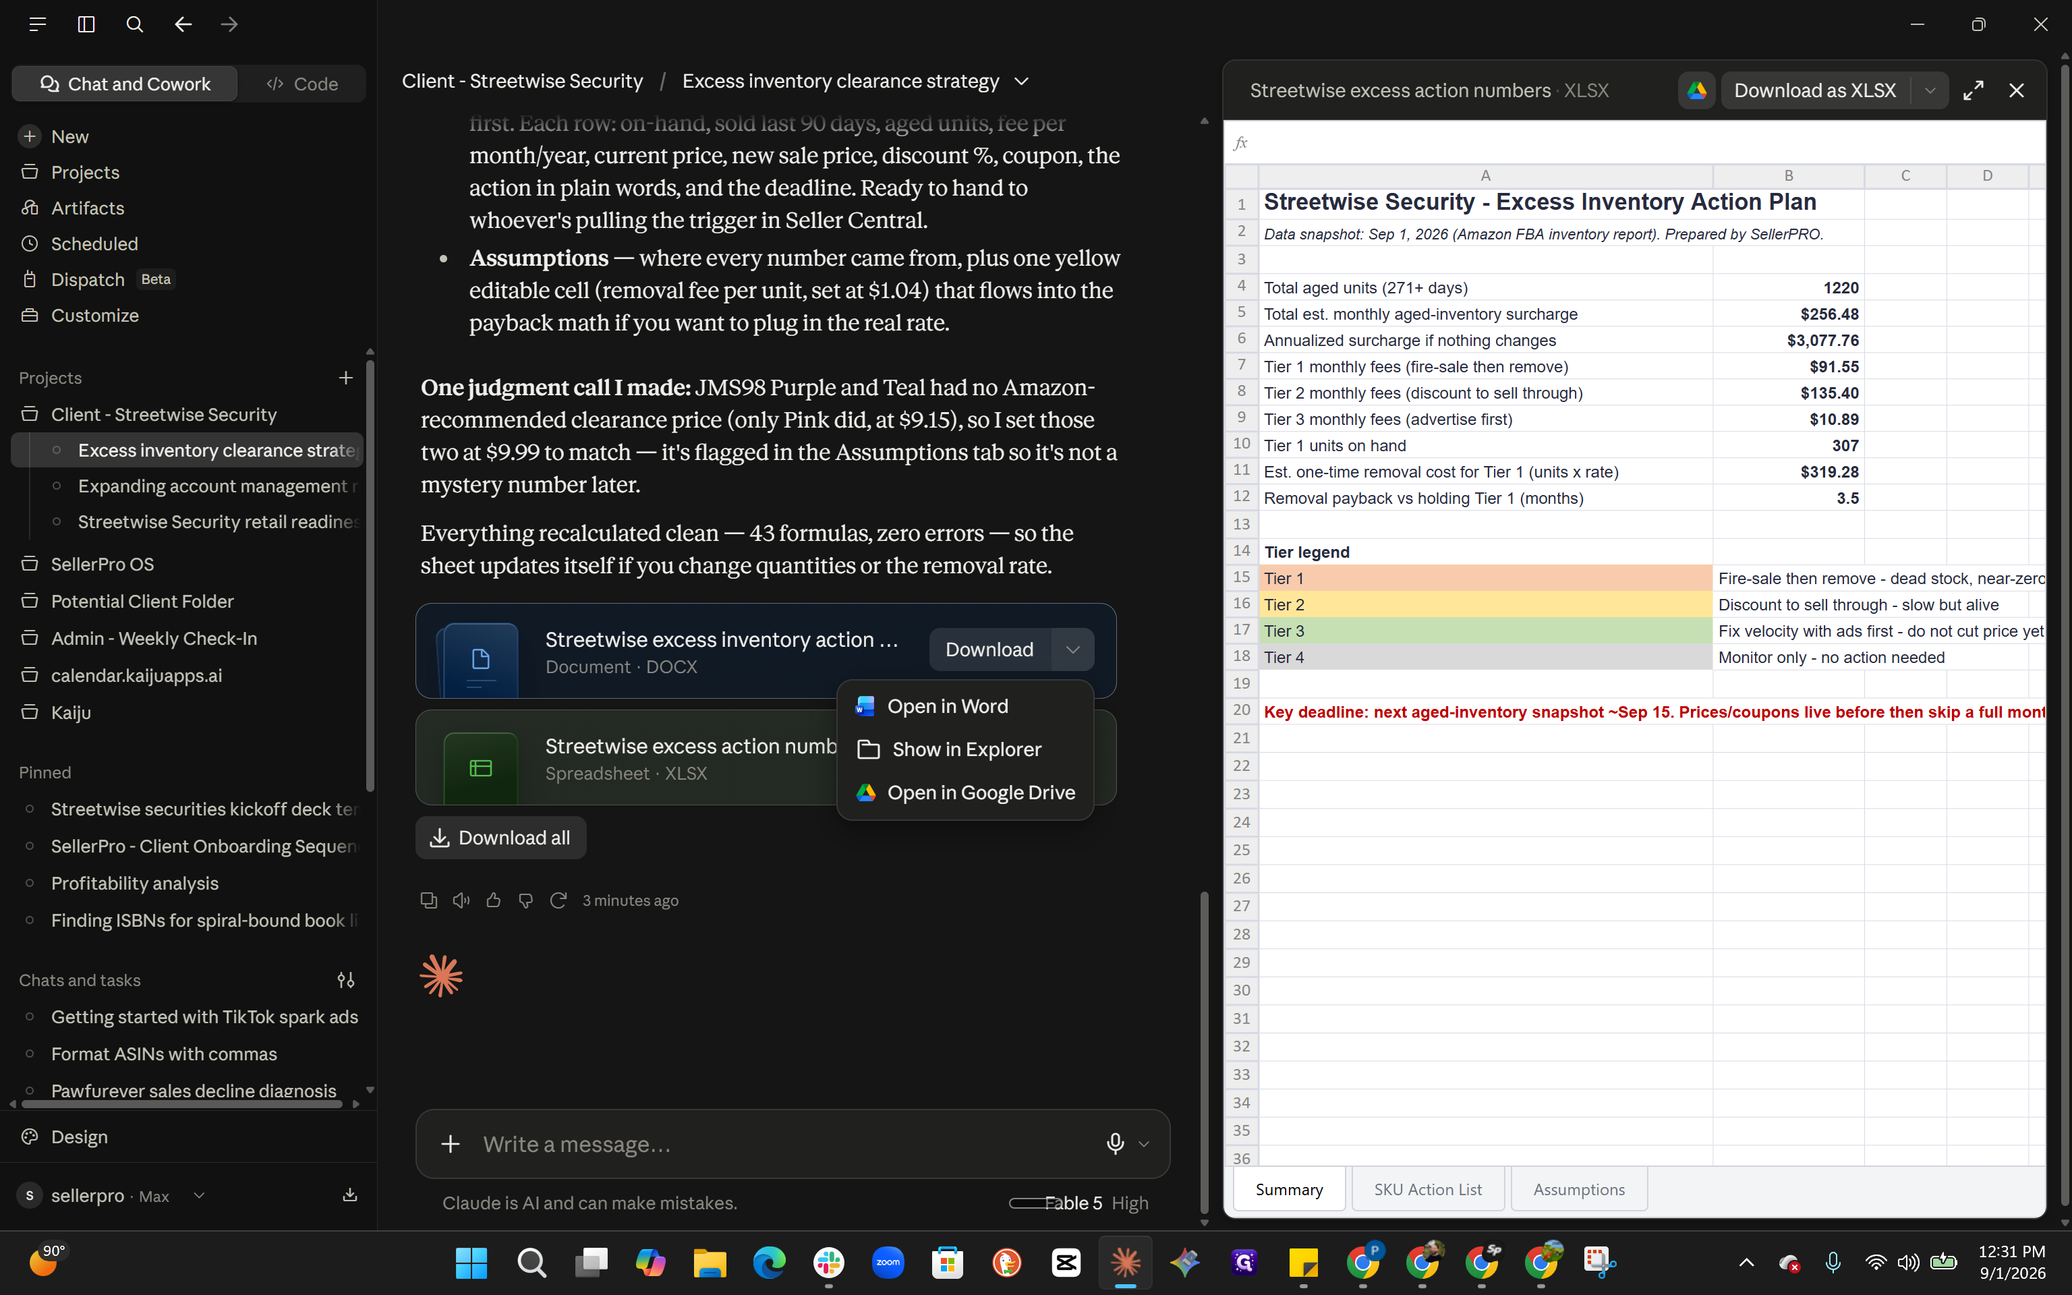Switch to Code mode
Screen dimensions: 2072x1295
[302, 84]
